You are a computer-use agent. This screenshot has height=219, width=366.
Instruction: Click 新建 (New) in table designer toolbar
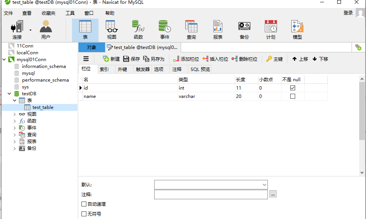pos(111,59)
